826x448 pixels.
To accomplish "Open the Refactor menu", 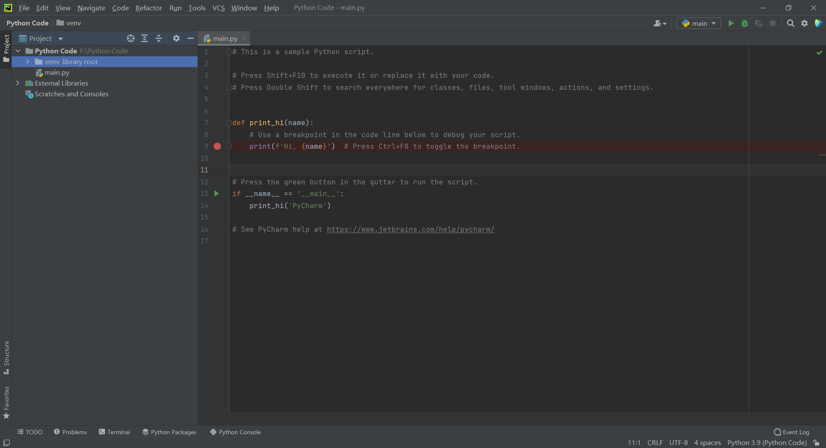I will click(x=149, y=8).
